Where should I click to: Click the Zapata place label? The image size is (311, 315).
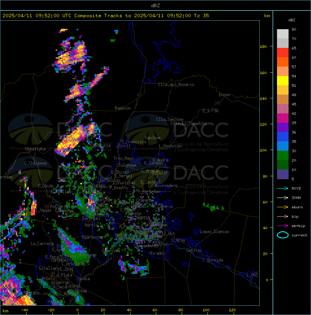(83, 279)
